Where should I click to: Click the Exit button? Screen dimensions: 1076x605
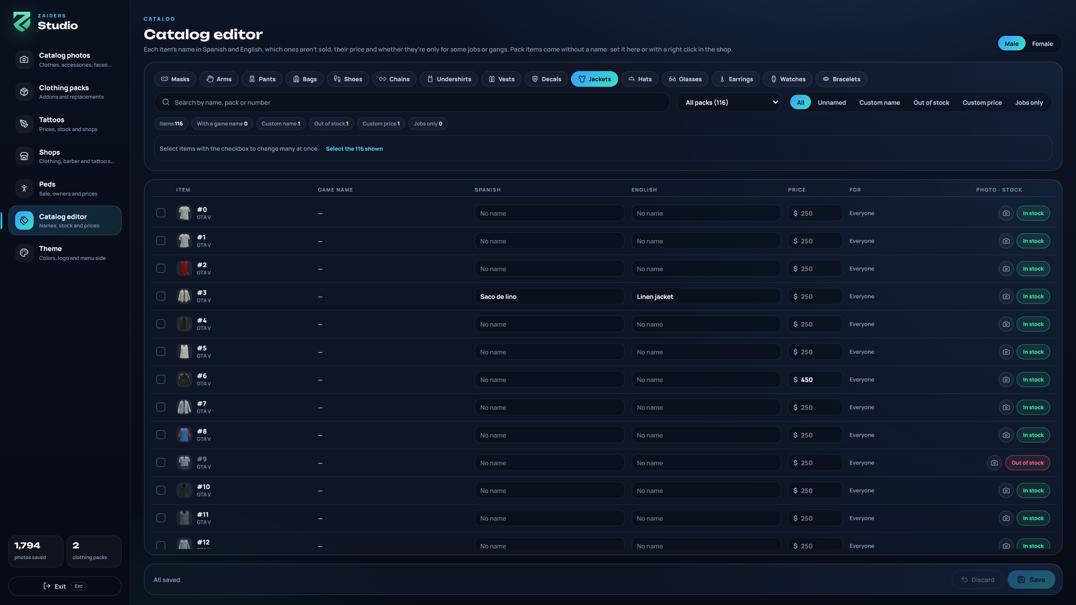[x=65, y=586]
